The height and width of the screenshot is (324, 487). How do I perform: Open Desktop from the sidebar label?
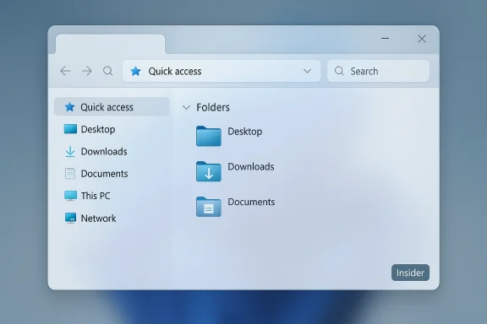98,129
